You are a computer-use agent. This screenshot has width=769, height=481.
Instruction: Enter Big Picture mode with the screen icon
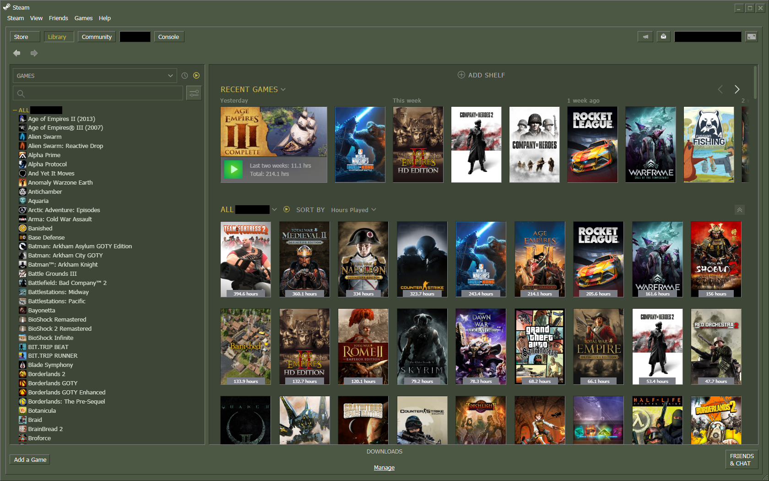pos(751,36)
